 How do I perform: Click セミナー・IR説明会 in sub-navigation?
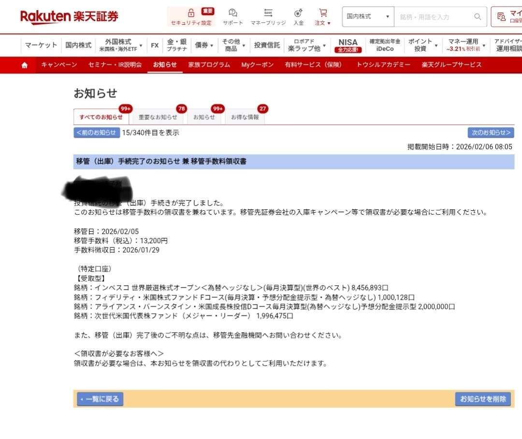pos(115,65)
